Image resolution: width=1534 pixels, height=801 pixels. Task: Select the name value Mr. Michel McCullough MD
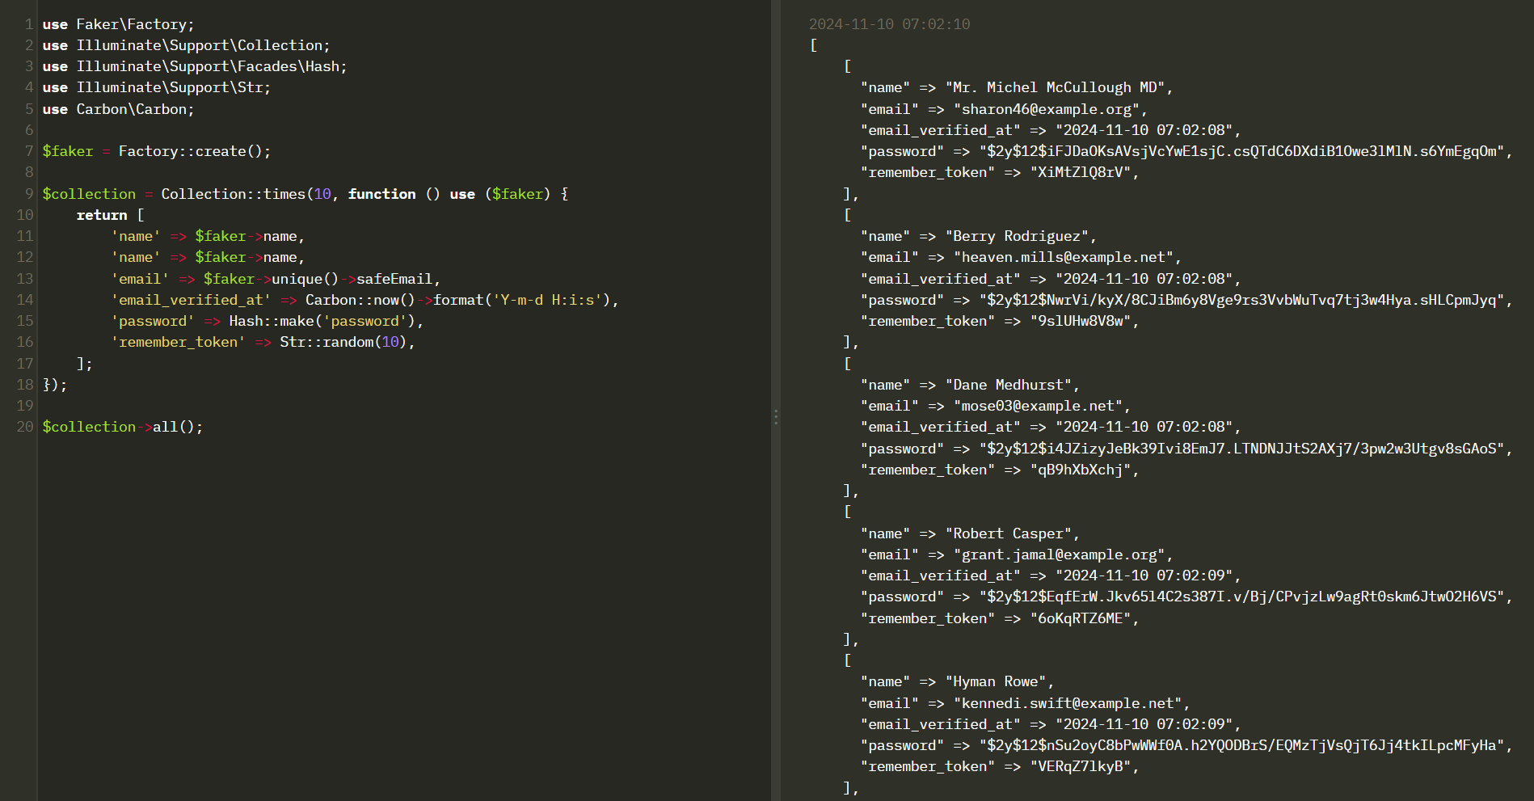click(1056, 87)
